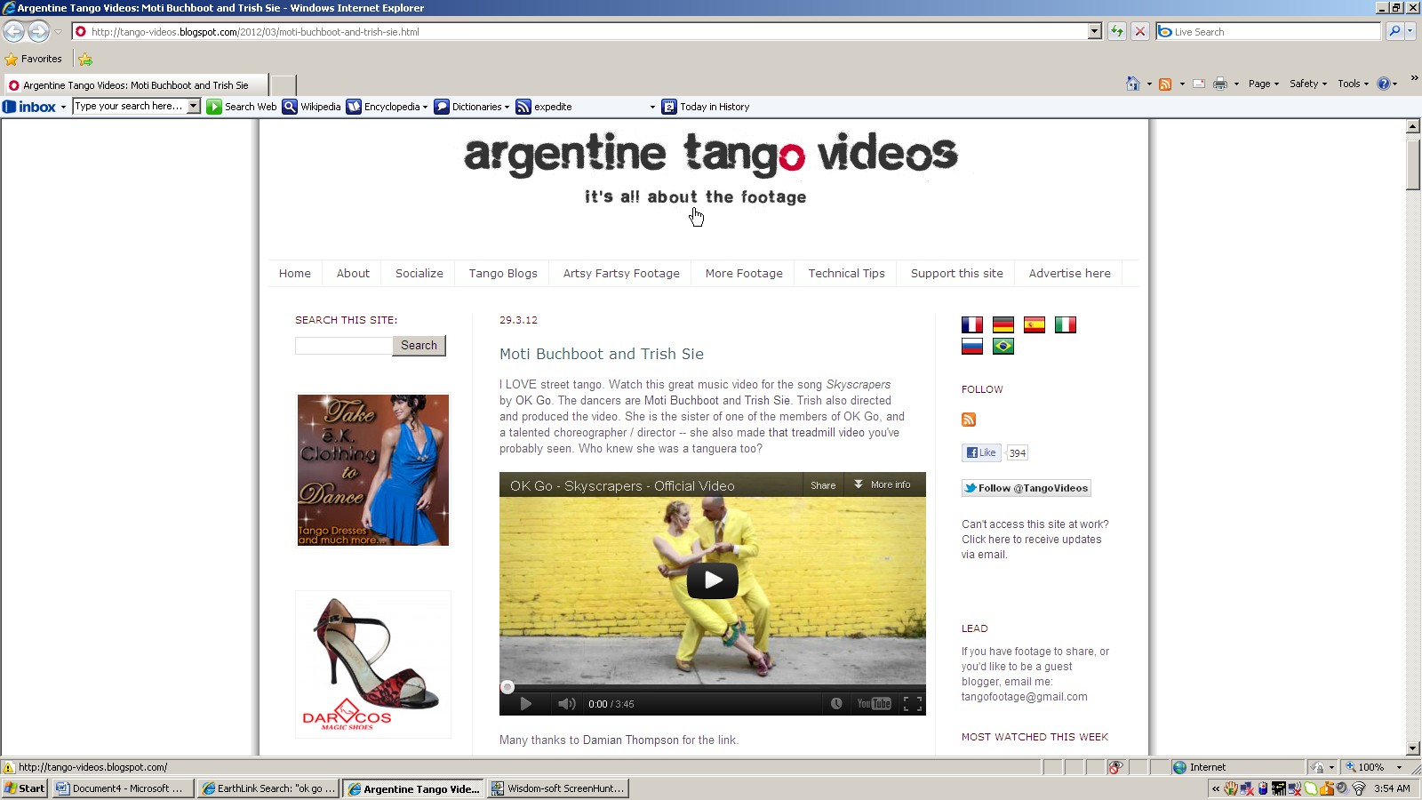Go forward with the browser Forward arrow

point(38,31)
